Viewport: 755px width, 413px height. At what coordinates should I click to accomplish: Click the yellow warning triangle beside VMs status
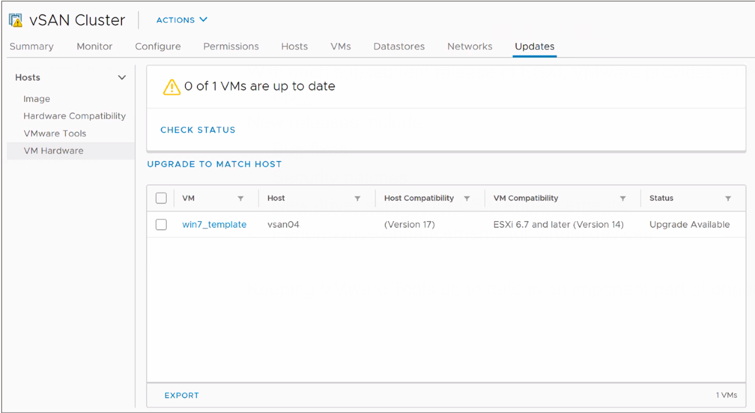coord(171,87)
